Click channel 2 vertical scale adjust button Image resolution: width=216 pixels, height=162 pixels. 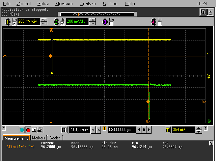click(92, 22)
